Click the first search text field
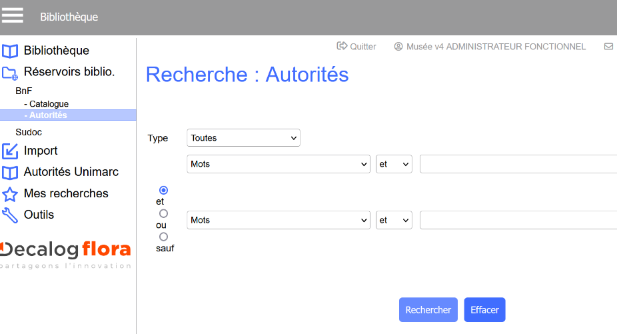Screen dimensions: 617x334 click(x=518, y=164)
